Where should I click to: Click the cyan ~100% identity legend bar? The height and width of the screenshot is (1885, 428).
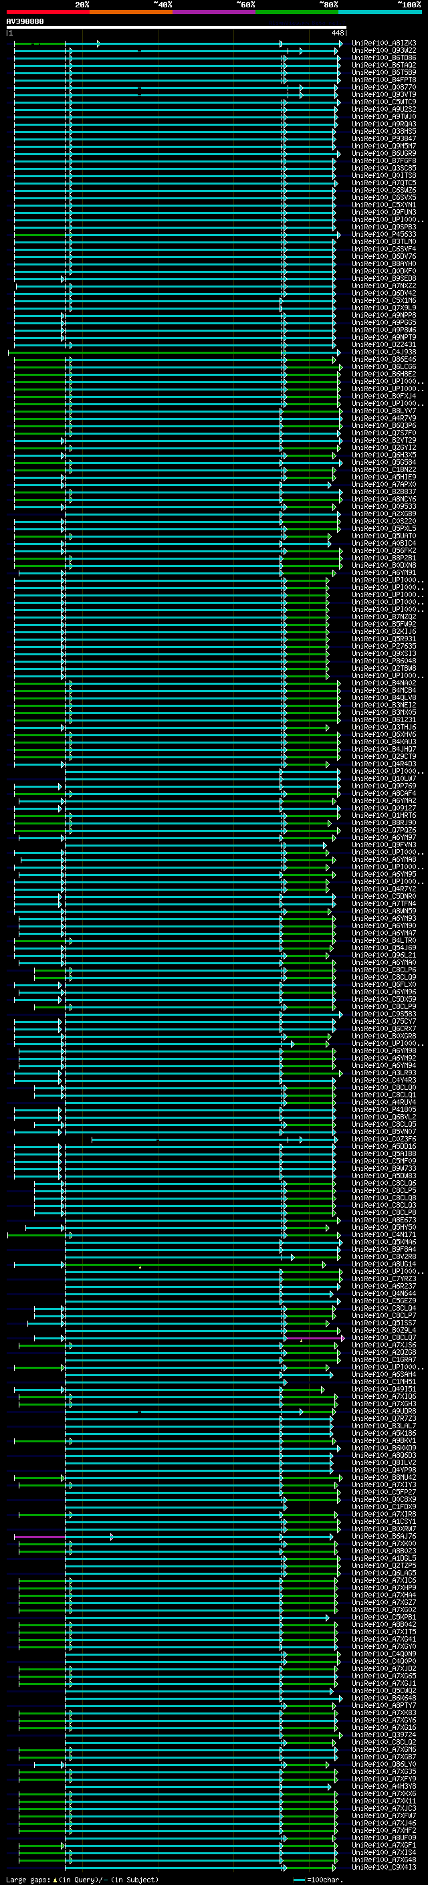pyautogui.click(x=380, y=12)
